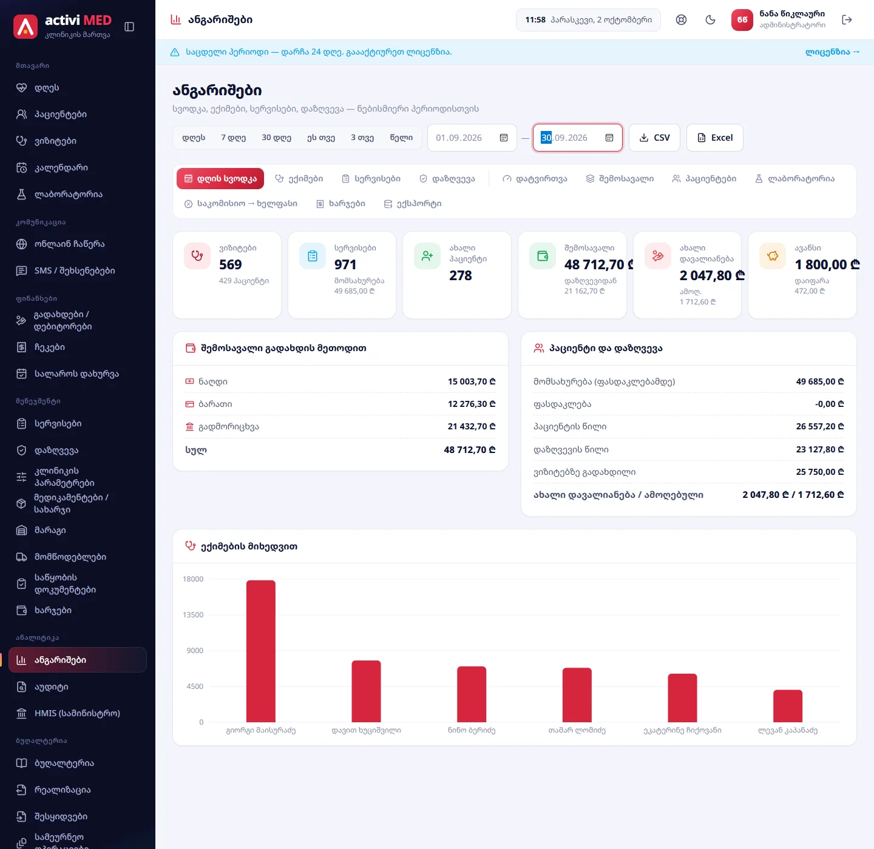Click the რეალიზაცია icon in sidebar

click(21, 790)
